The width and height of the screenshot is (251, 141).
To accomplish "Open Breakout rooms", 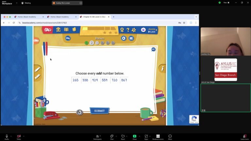I will click(158, 137).
